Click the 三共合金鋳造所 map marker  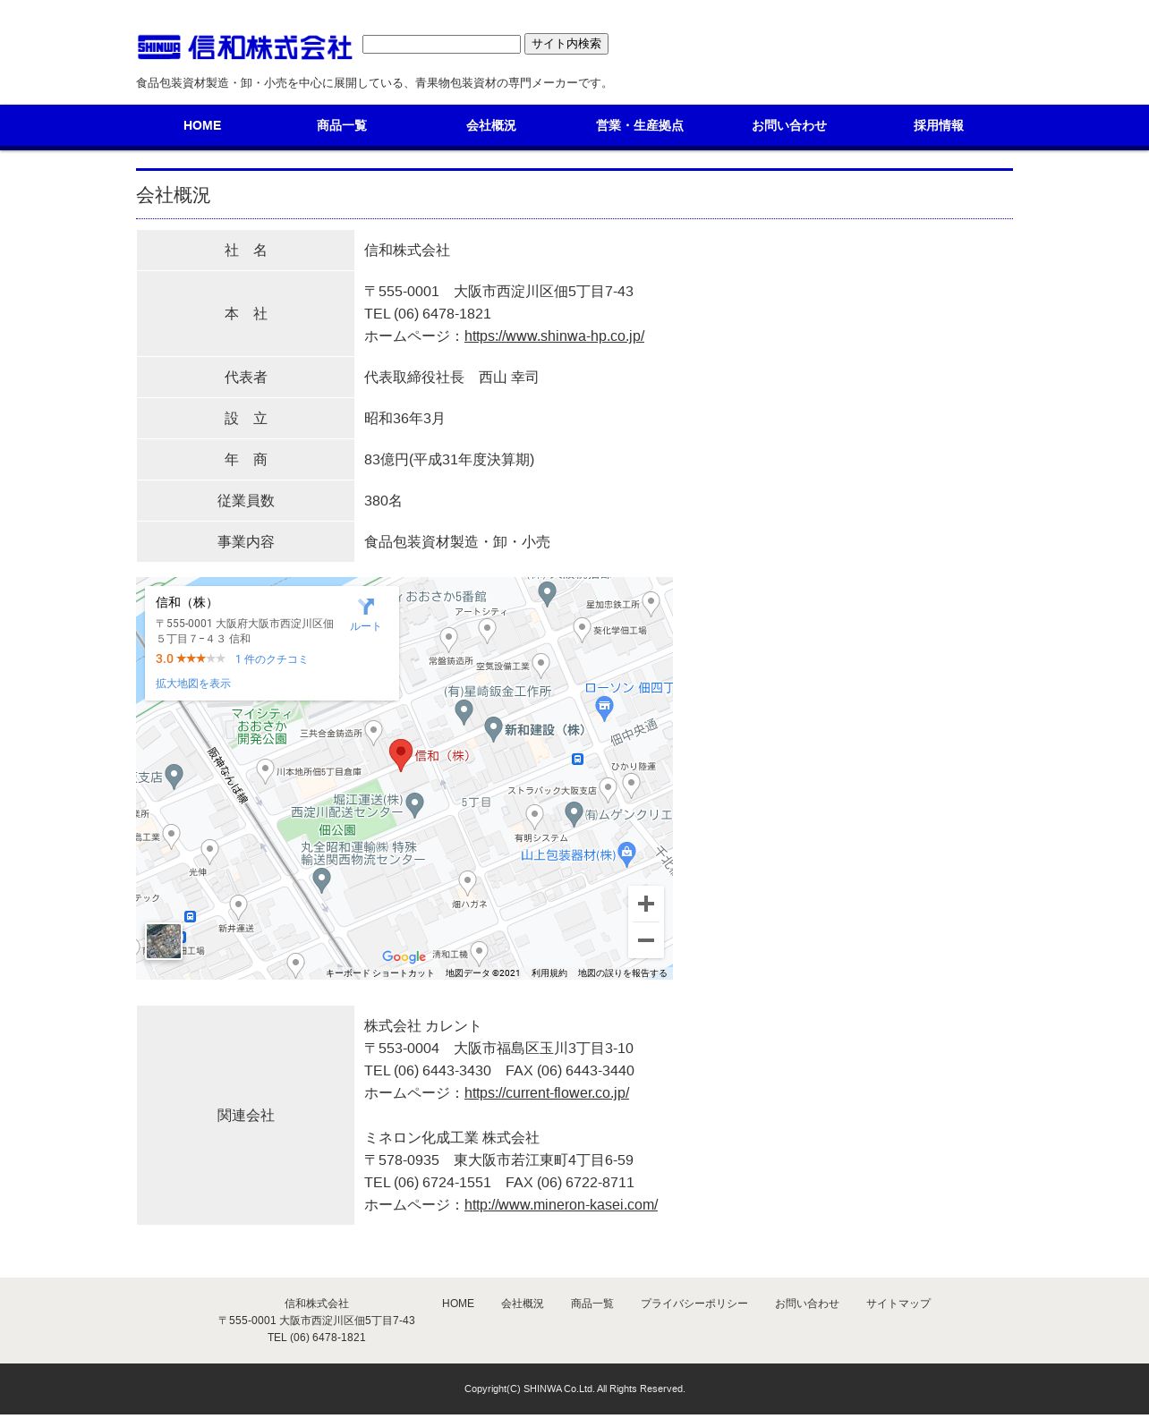pyautogui.click(x=374, y=732)
